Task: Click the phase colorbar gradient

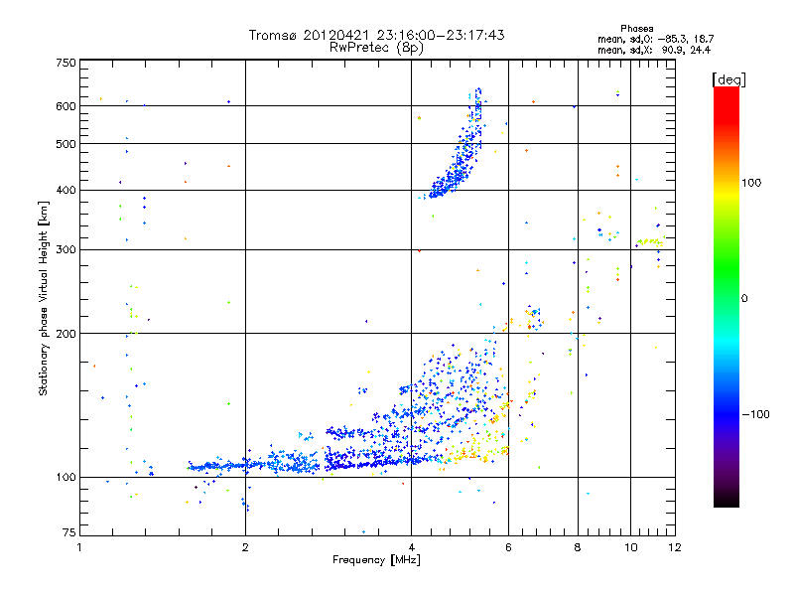Action: pos(727,296)
